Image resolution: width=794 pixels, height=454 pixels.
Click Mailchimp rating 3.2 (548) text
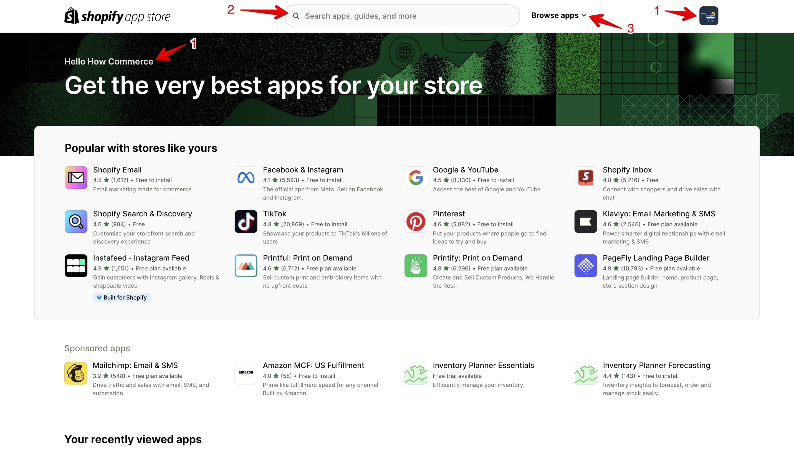coord(109,376)
